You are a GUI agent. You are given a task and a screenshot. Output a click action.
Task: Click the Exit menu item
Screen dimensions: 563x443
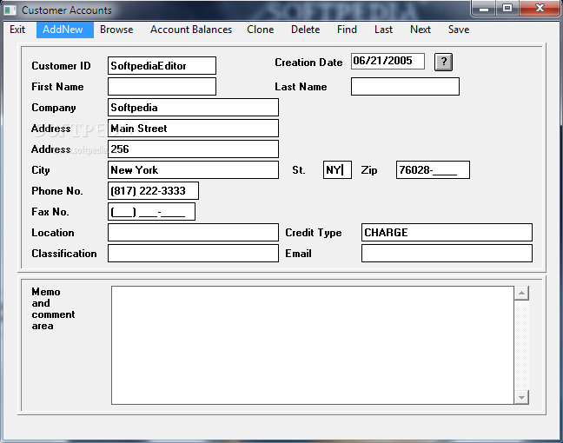point(17,30)
